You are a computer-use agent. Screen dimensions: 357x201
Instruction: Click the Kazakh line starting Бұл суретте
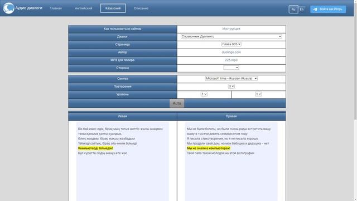103,153
